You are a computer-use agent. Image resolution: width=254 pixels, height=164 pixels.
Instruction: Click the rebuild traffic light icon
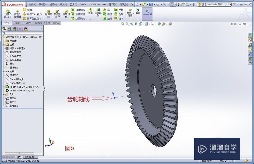click(x=179, y=4)
